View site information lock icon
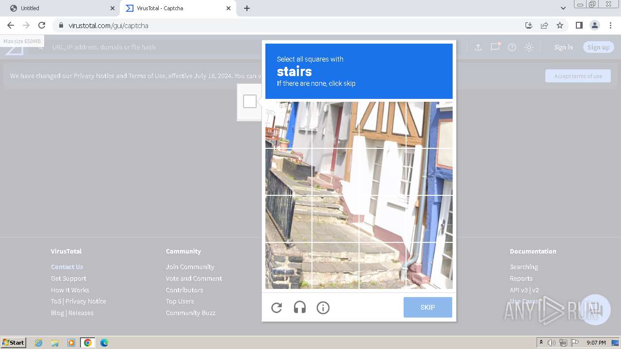 coord(61,25)
